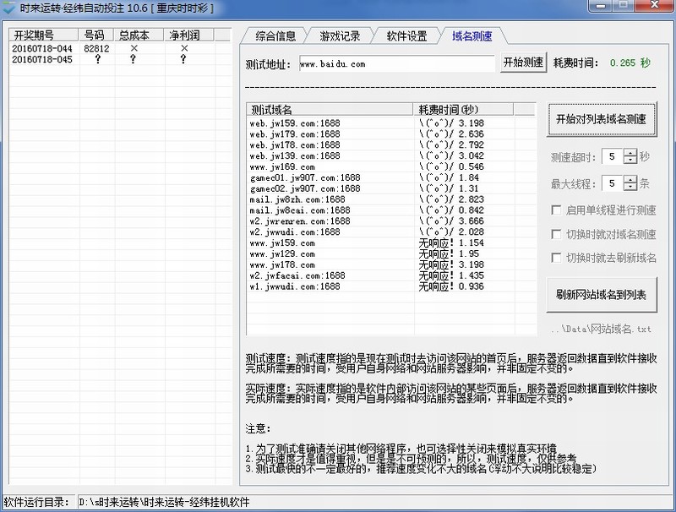Increase the 最大线程 count
Viewport: 676px width, 512px height.
(x=630, y=179)
